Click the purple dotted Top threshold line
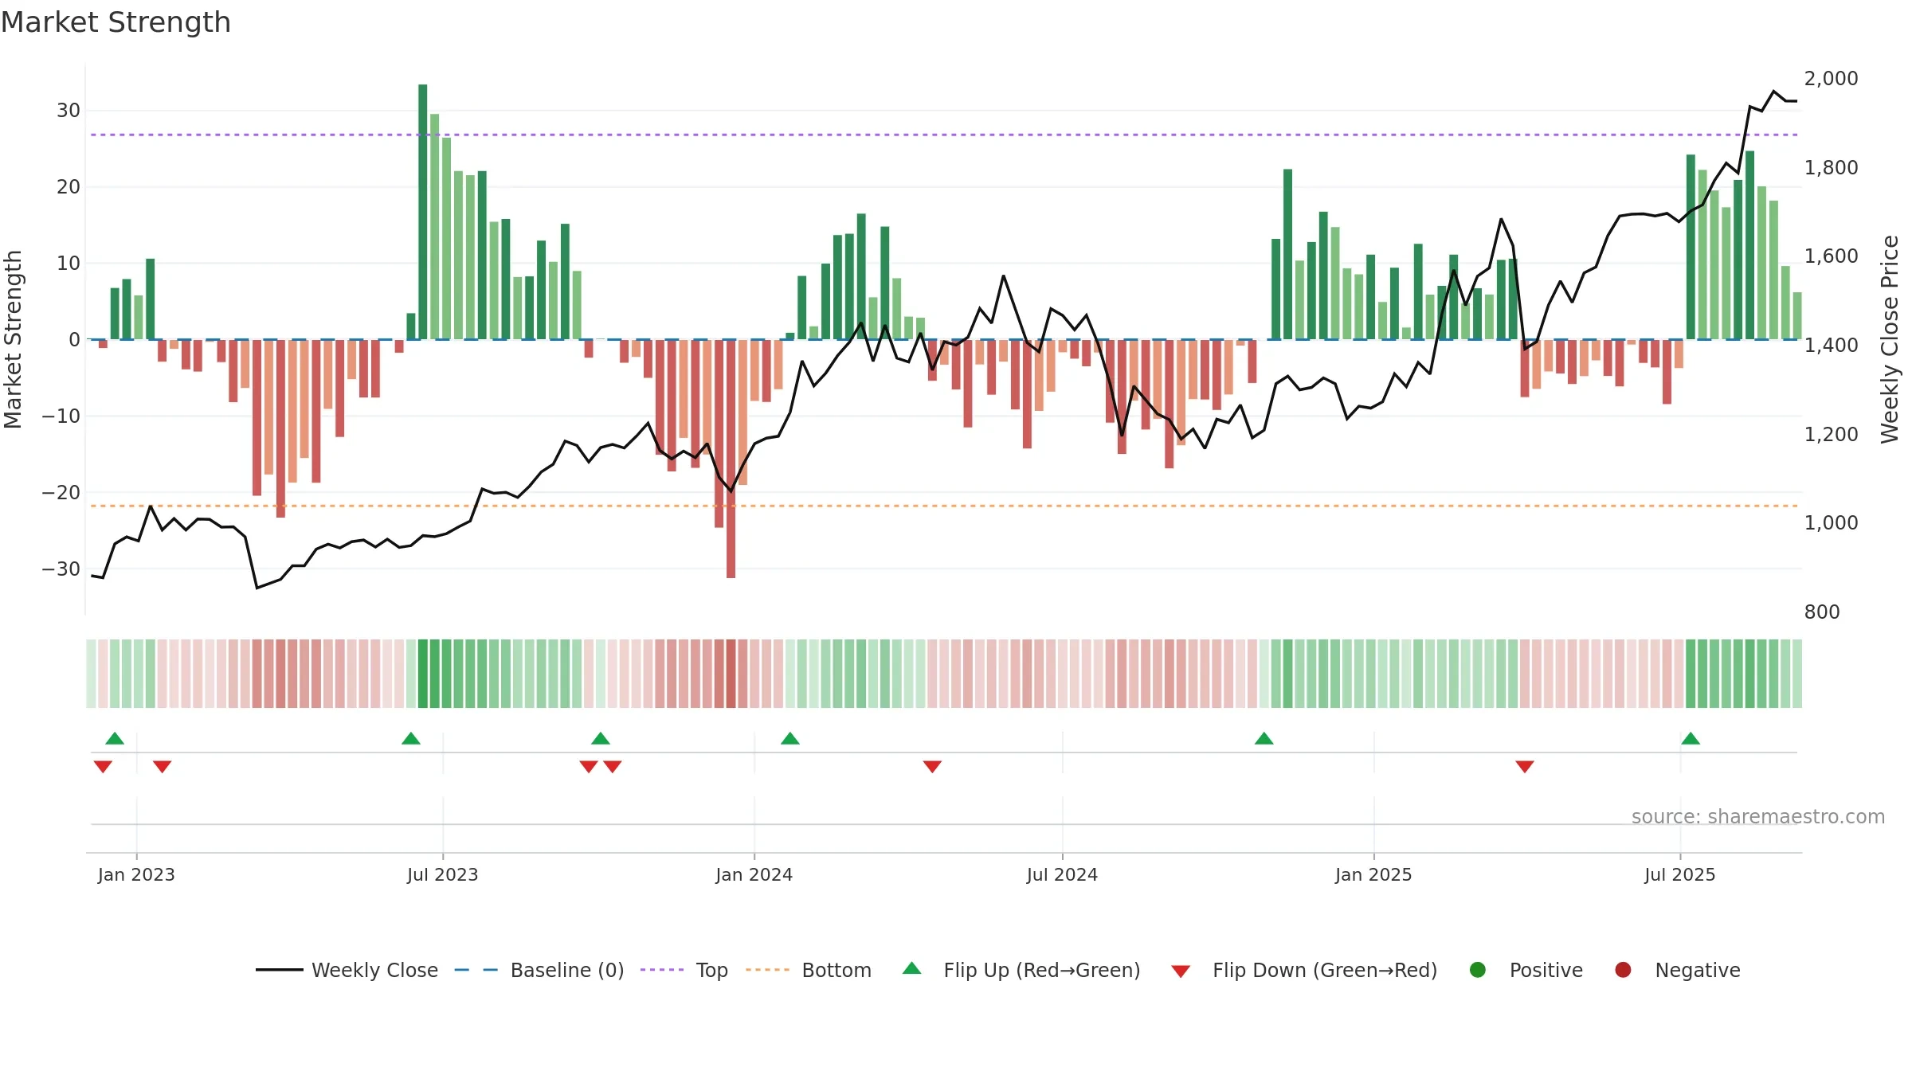 [944, 135]
